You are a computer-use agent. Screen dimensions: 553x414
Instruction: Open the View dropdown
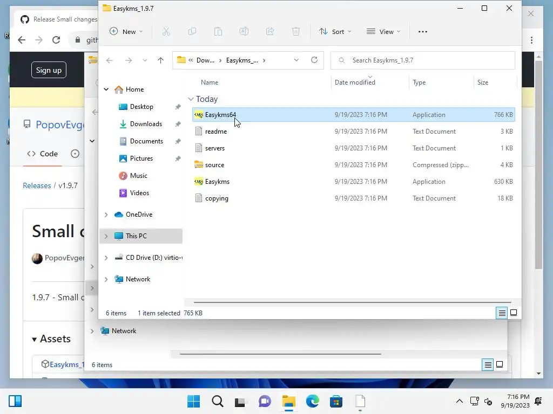point(383,32)
